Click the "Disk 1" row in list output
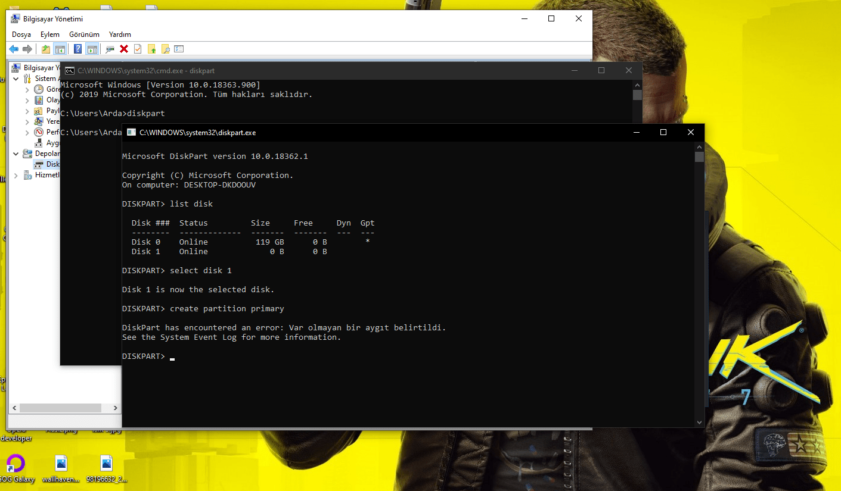The height and width of the screenshot is (491, 841). coord(229,252)
